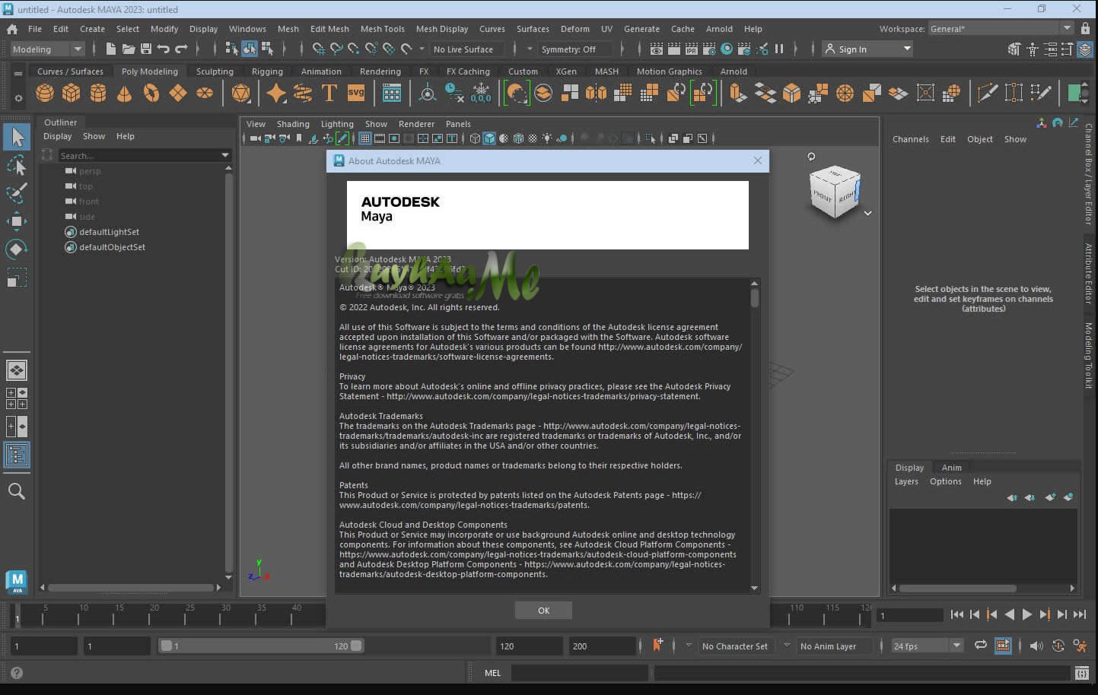
Task: Click the Maya logo icon bottom-left
Action: pyautogui.click(x=17, y=582)
